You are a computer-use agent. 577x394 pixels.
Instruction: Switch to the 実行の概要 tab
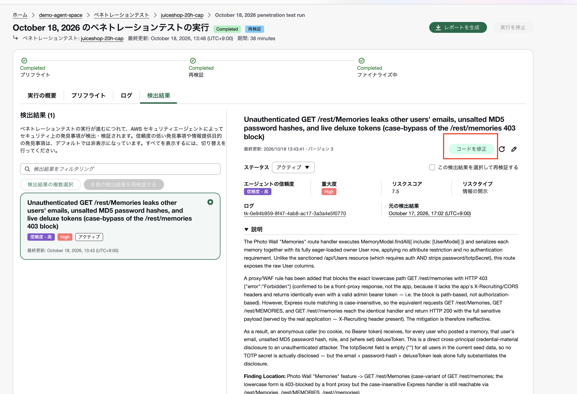point(42,96)
